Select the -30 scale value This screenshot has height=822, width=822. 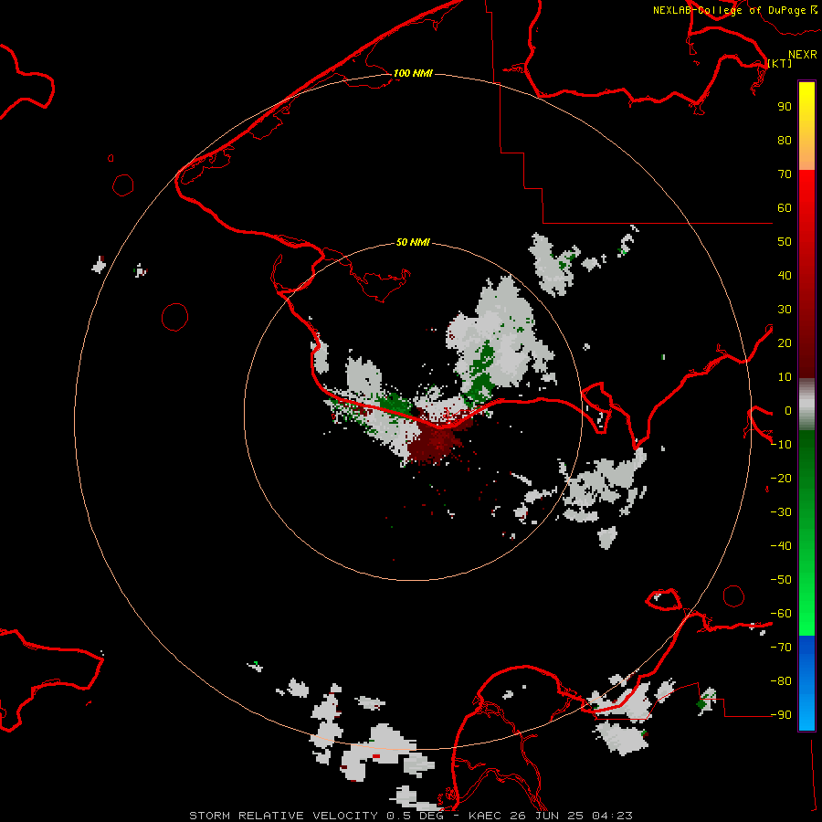point(781,512)
